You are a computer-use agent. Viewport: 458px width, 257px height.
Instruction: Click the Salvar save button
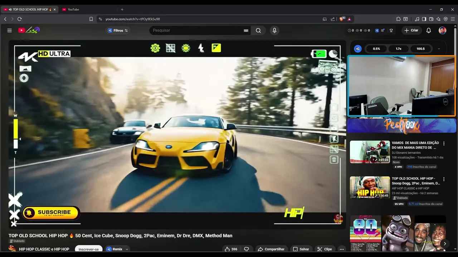(x=301, y=249)
